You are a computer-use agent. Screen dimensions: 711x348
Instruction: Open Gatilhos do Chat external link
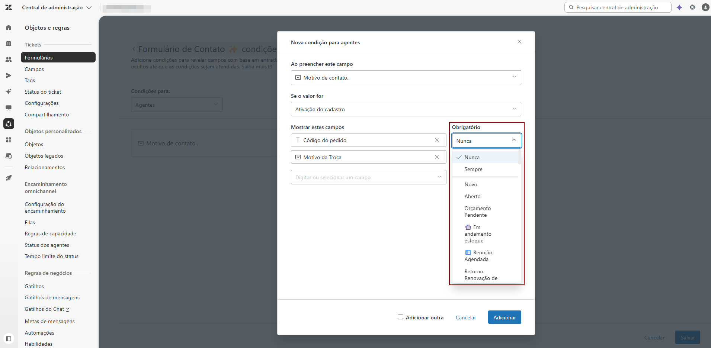click(x=47, y=309)
